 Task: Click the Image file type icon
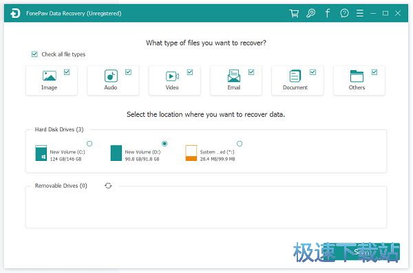point(50,76)
